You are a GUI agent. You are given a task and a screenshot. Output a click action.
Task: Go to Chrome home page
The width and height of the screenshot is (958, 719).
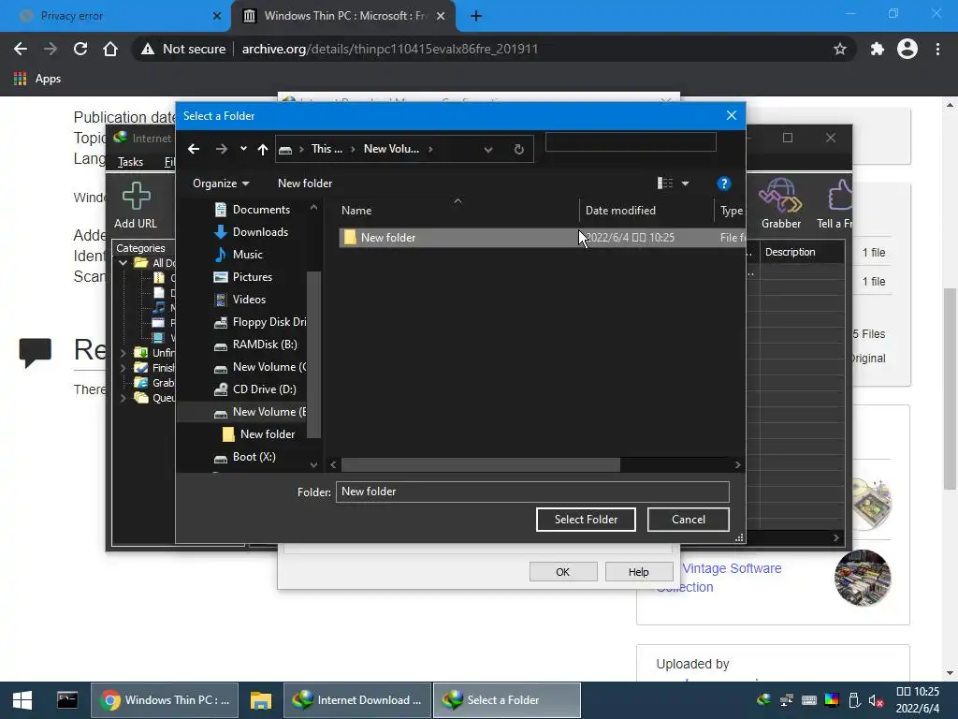click(110, 49)
